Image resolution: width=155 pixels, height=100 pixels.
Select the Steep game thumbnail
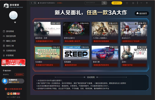pyautogui.click(x=76, y=53)
